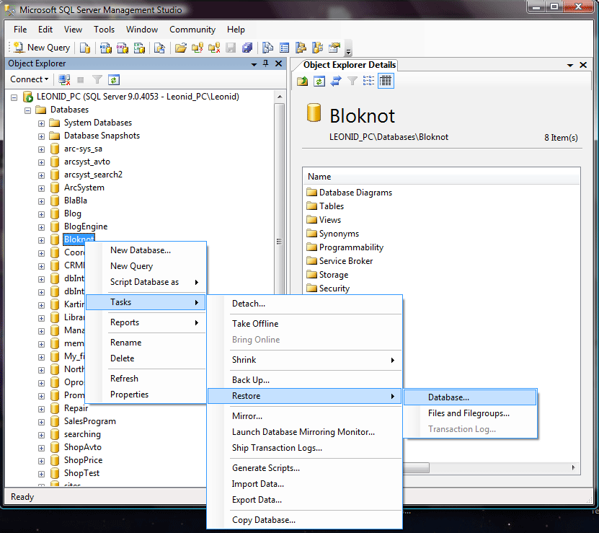Image resolution: width=599 pixels, height=533 pixels.
Task: Click the Object Explorer toolbar icon
Action: (x=301, y=48)
